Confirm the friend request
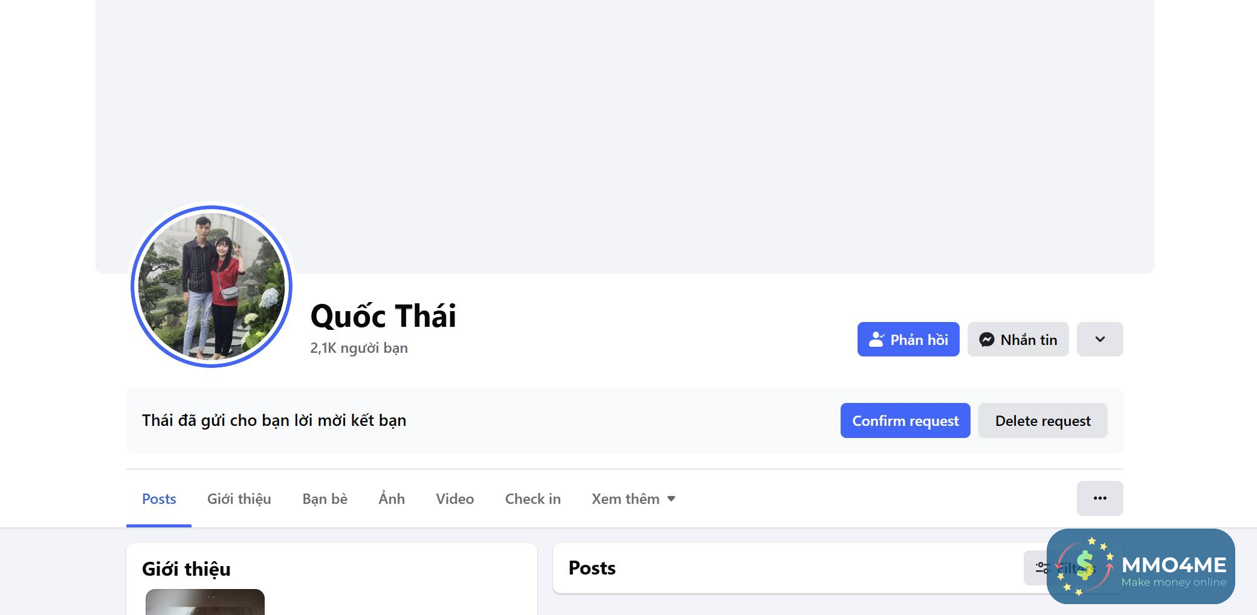Viewport: 1257px width, 615px height. (x=905, y=420)
